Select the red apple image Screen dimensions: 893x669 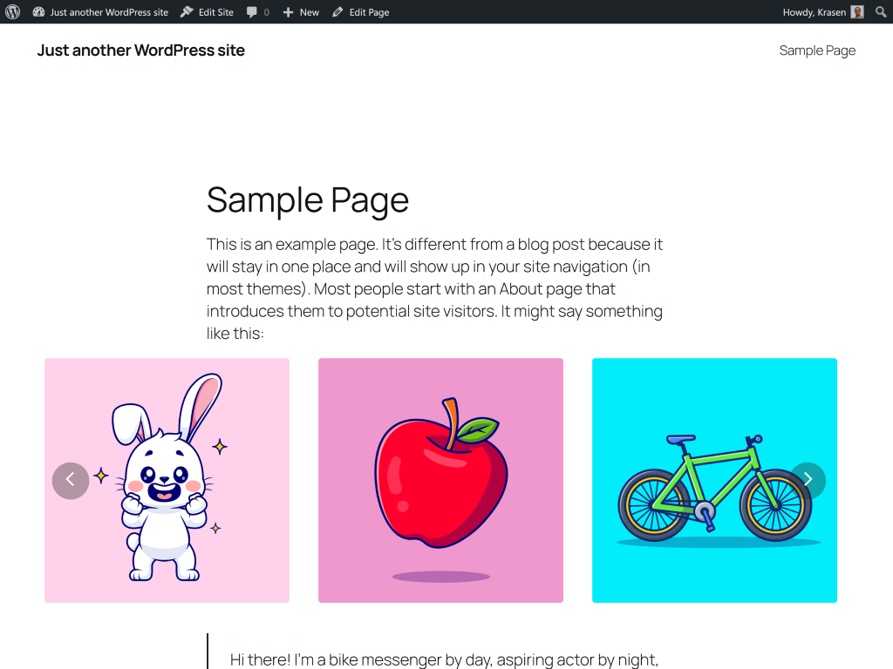pyautogui.click(x=440, y=480)
